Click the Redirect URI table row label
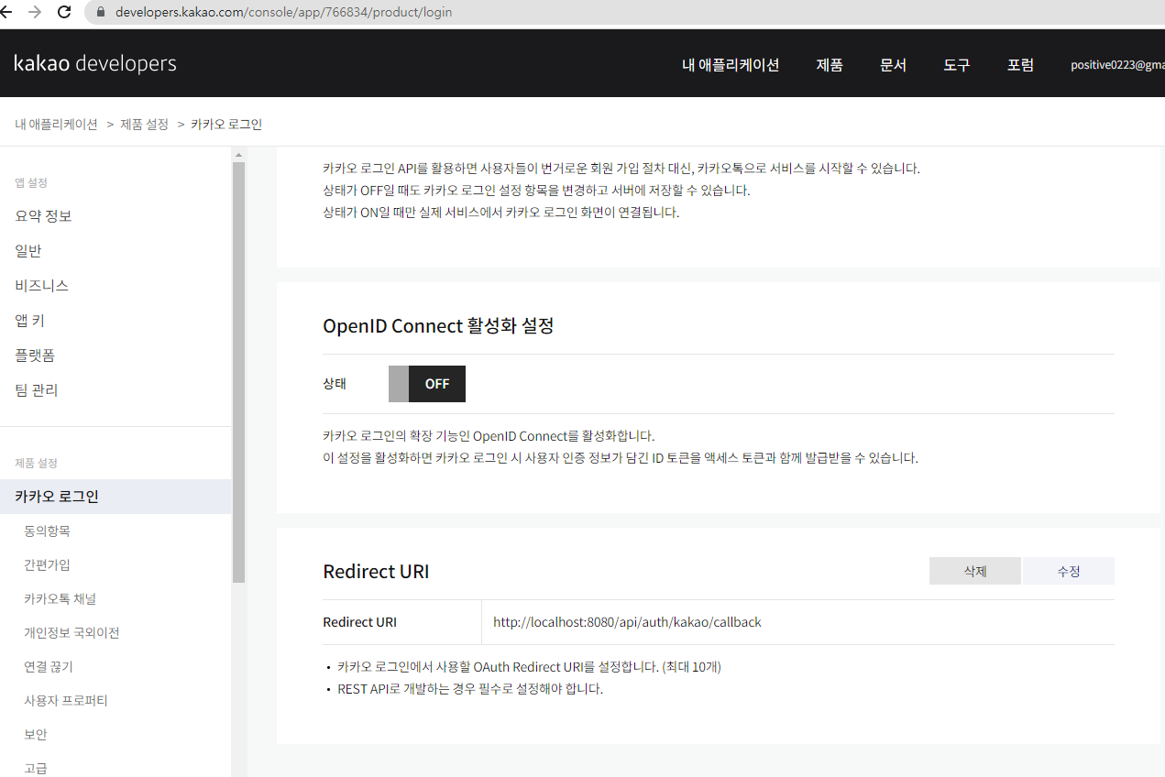Viewport: 1165px width, 777px height. [x=360, y=622]
